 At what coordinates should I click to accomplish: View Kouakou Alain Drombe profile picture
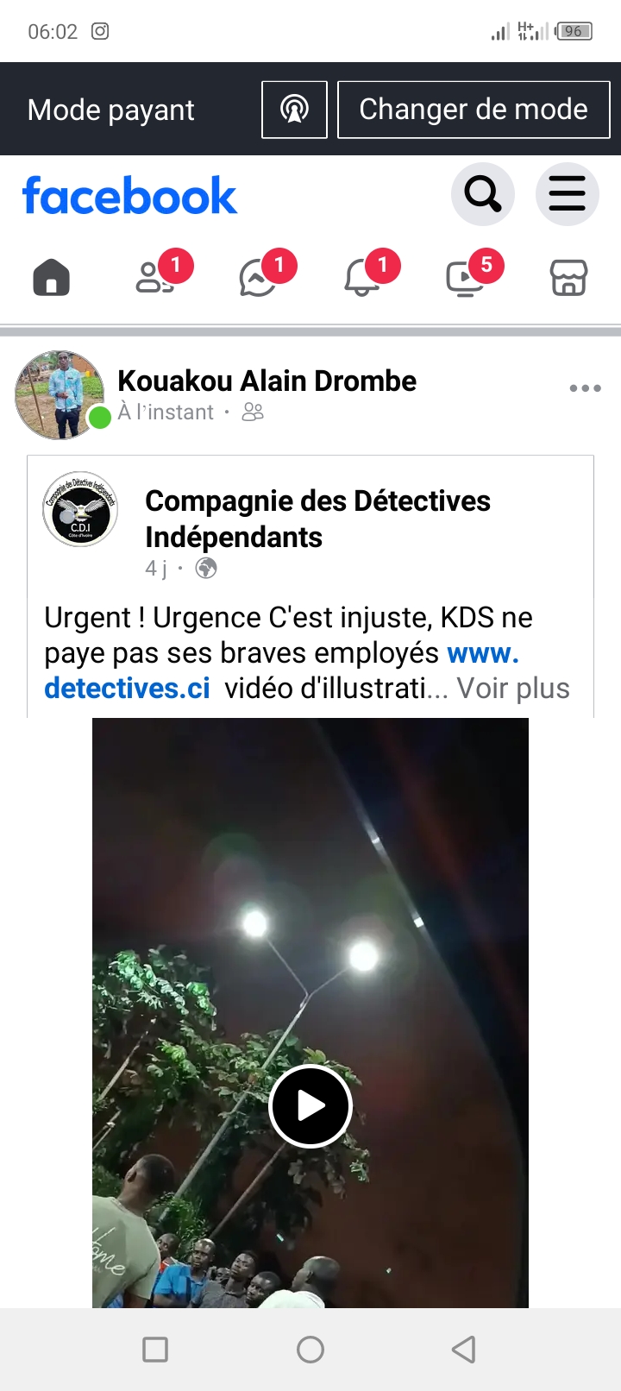tap(60, 395)
